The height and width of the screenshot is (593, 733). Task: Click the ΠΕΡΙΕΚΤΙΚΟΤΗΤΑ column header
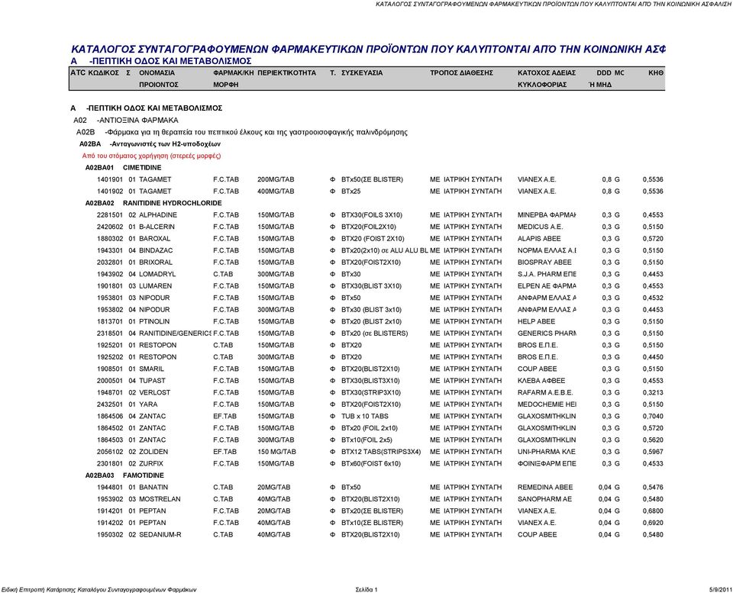[x=286, y=73]
